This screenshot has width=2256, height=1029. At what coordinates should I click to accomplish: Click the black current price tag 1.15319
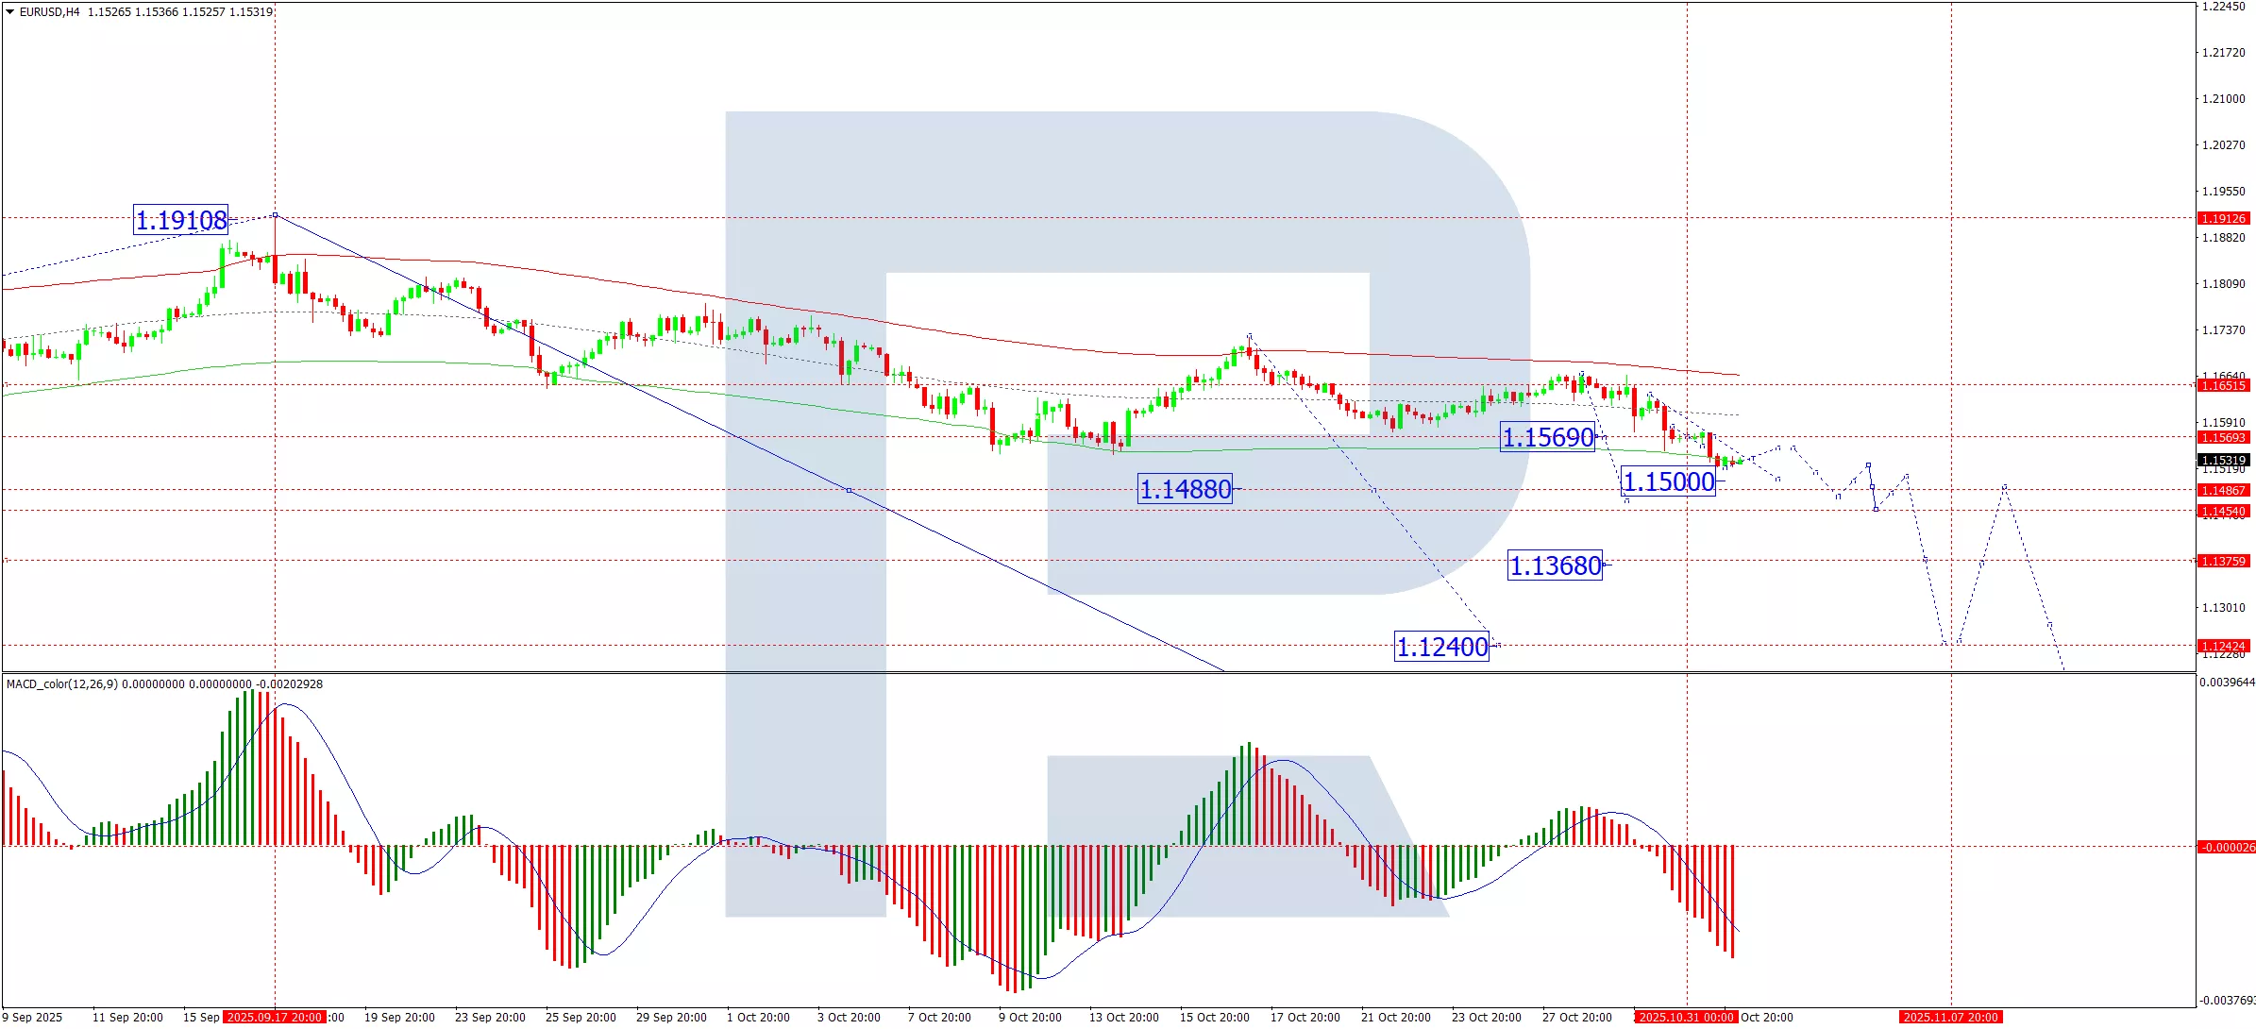pyautogui.click(x=2224, y=461)
